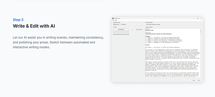Click the 'Dreams for Sale' title line
The width and height of the screenshot is (215, 97).
[x=149, y=30]
